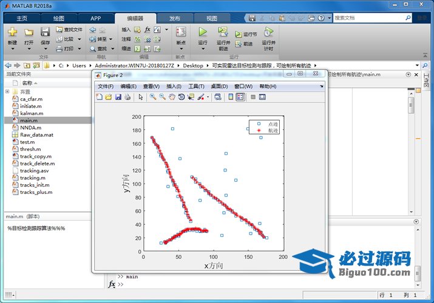
Task: Select kalman.m in the file list
Action: (32, 113)
